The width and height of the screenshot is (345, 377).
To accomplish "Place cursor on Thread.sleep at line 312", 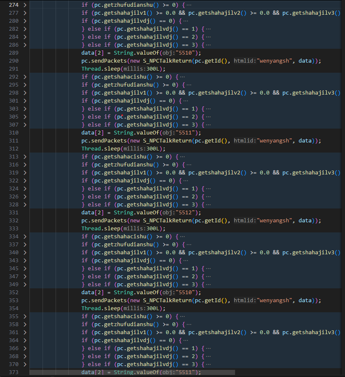I will click(x=101, y=149).
